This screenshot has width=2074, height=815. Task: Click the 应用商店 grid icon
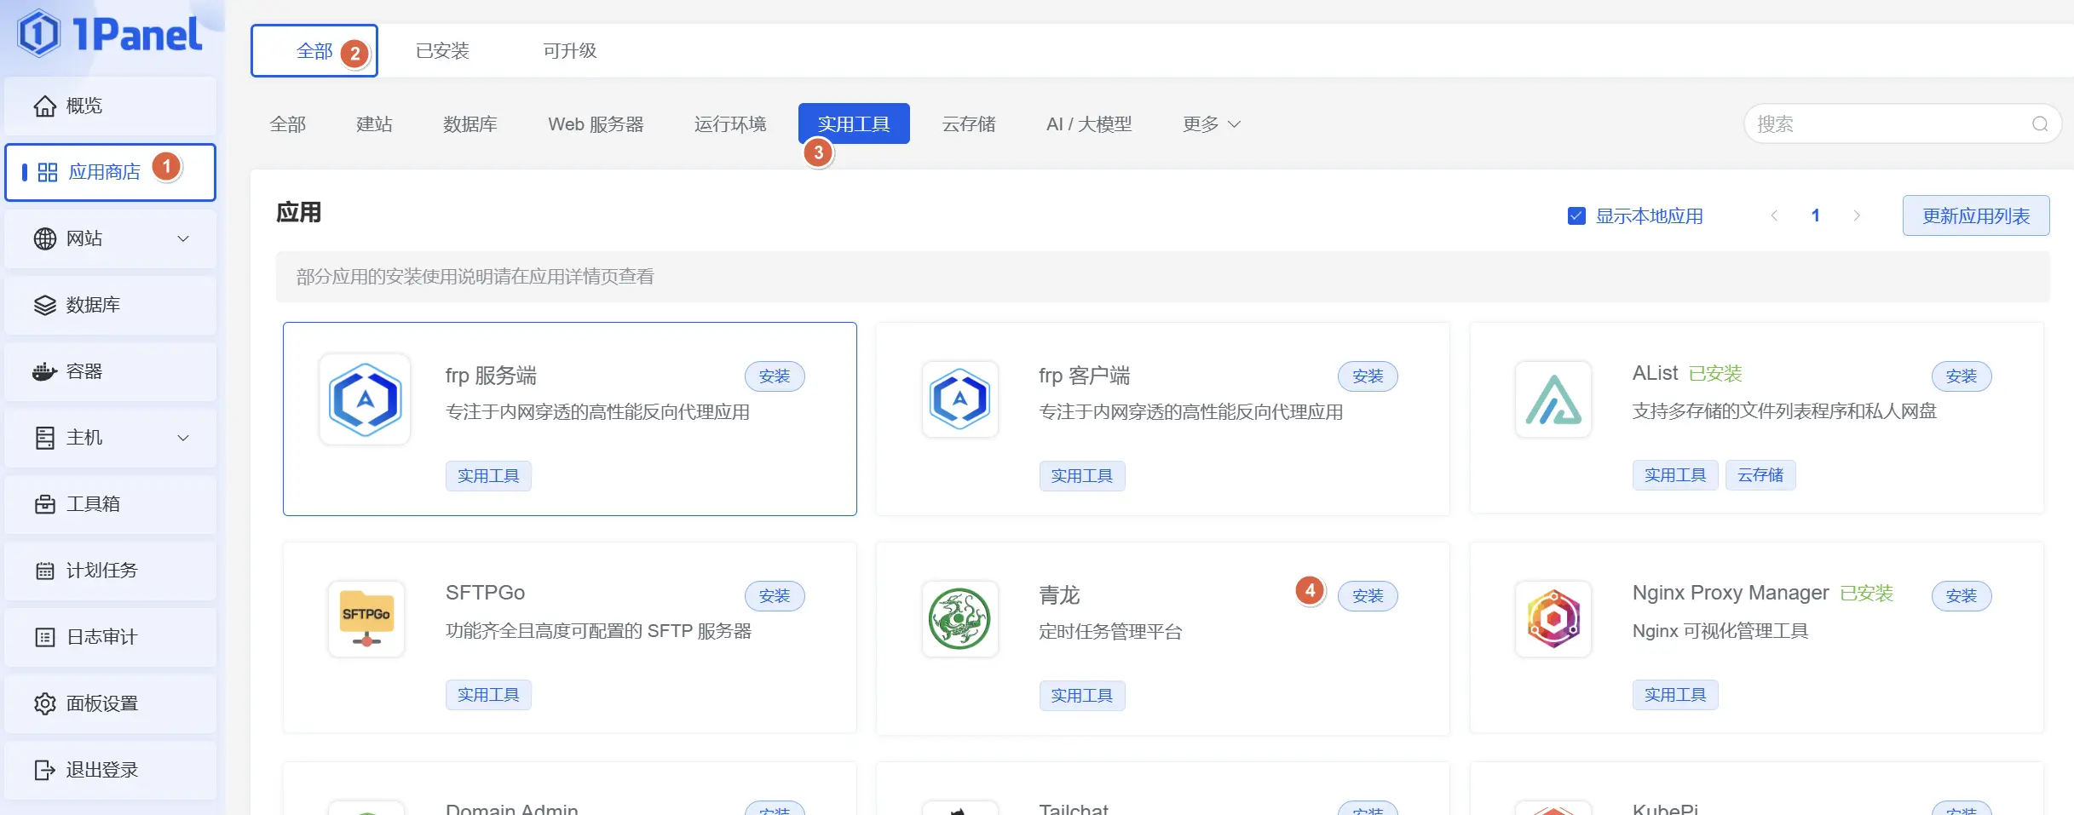(x=48, y=172)
